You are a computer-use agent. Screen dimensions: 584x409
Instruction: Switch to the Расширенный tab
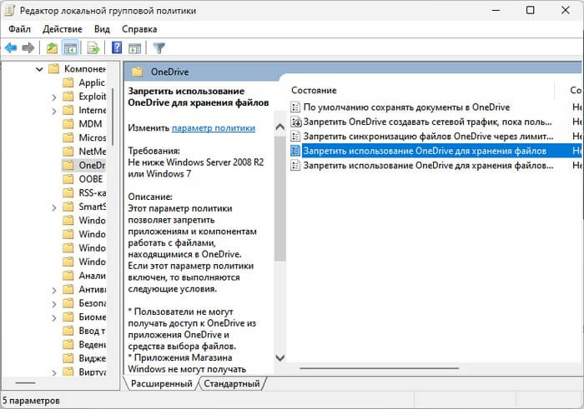point(162,383)
